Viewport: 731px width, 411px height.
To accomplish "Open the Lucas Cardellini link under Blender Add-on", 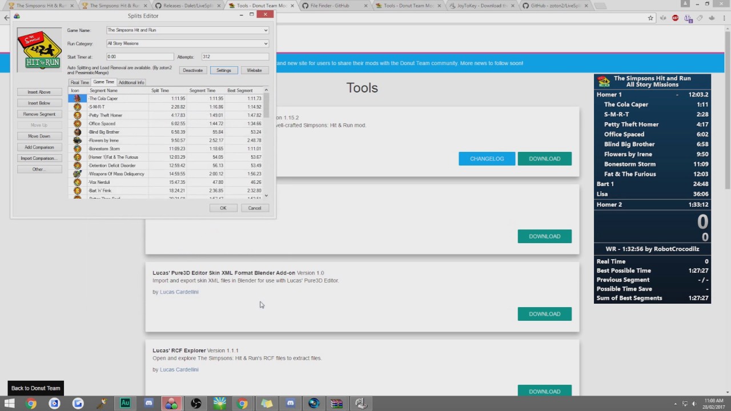I will click(179, 292).
